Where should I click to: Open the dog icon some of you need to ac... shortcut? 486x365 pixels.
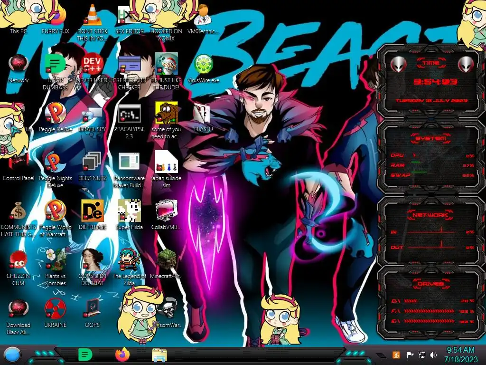166,121
